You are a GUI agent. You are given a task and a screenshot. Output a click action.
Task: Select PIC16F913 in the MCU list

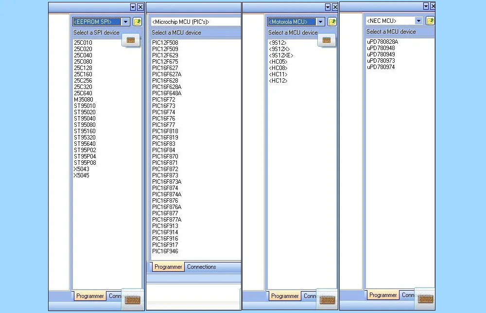[x=165, y=226]
